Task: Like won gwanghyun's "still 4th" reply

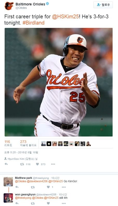Action: click(x=48, y=203)
